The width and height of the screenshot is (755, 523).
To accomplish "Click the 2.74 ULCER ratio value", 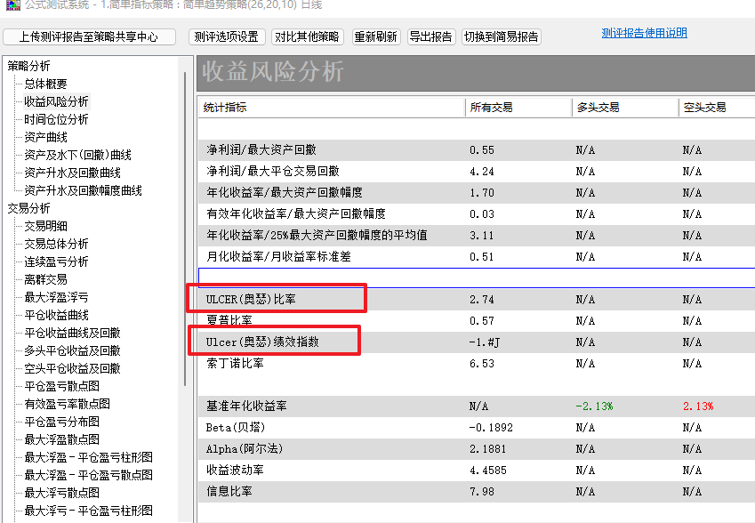I will click(x=482, y=300).
